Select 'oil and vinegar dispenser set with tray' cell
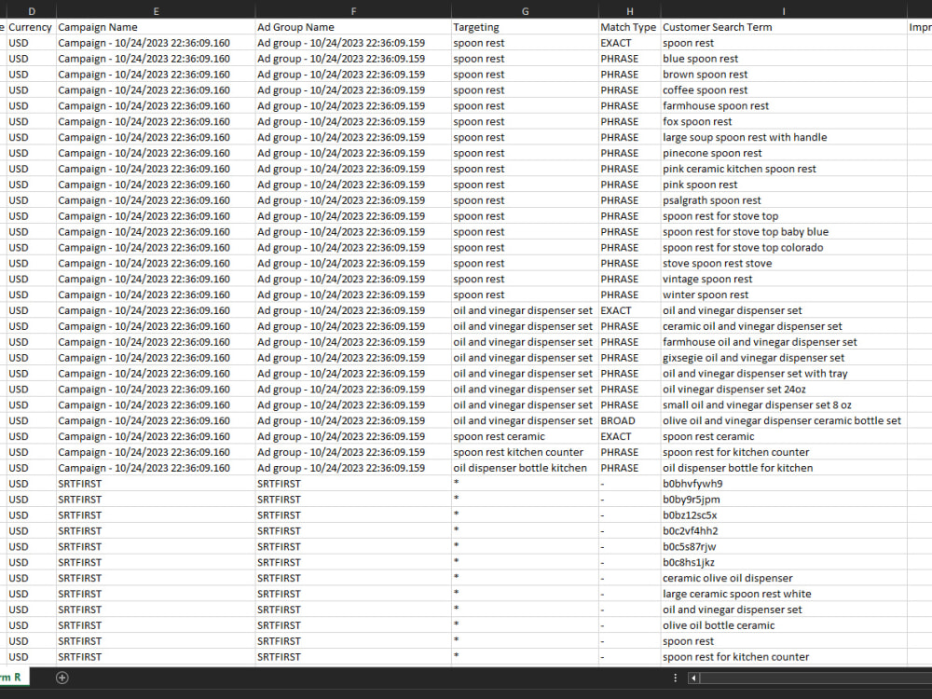The height and width of the screenshot is (699, 932). [784, 374]
